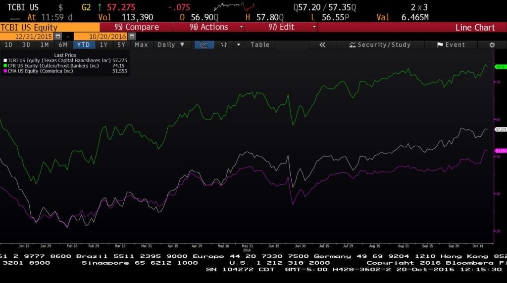Click the TCBI US ticker header
Viewport: 507px width, 283px height.
23,7
